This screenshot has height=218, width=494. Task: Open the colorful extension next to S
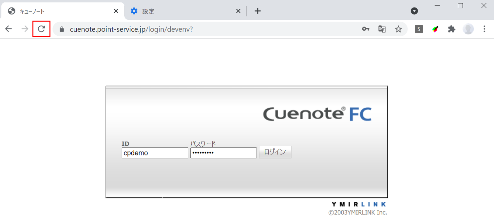point(435,29)
